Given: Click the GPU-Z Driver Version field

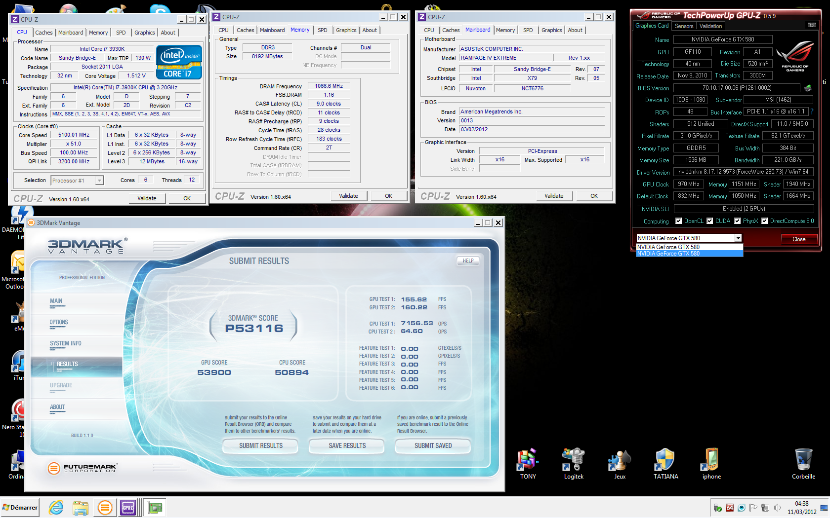Looking at the screenshot, I should click(x=743, y=172).
